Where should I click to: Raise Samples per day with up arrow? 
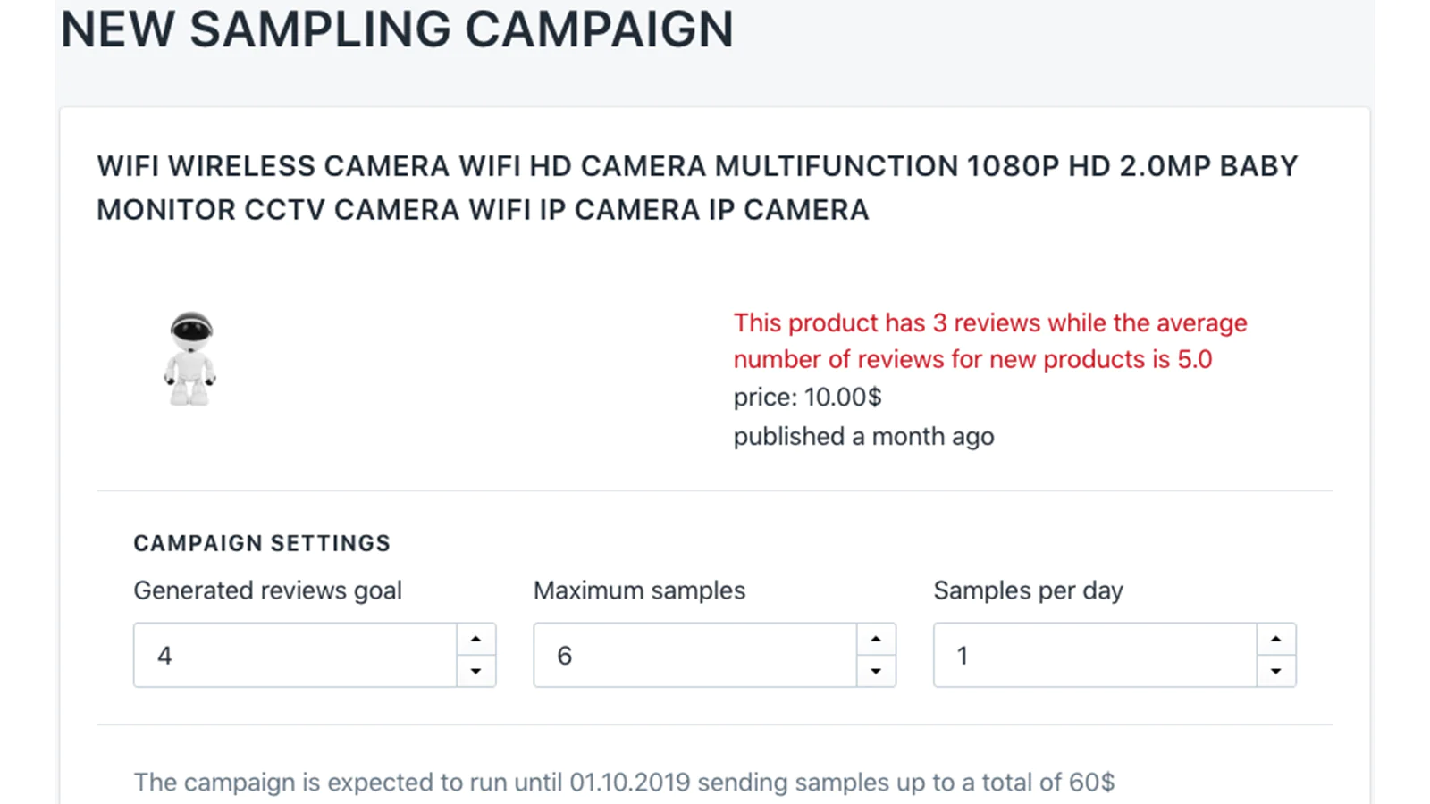pos(1276,639)
